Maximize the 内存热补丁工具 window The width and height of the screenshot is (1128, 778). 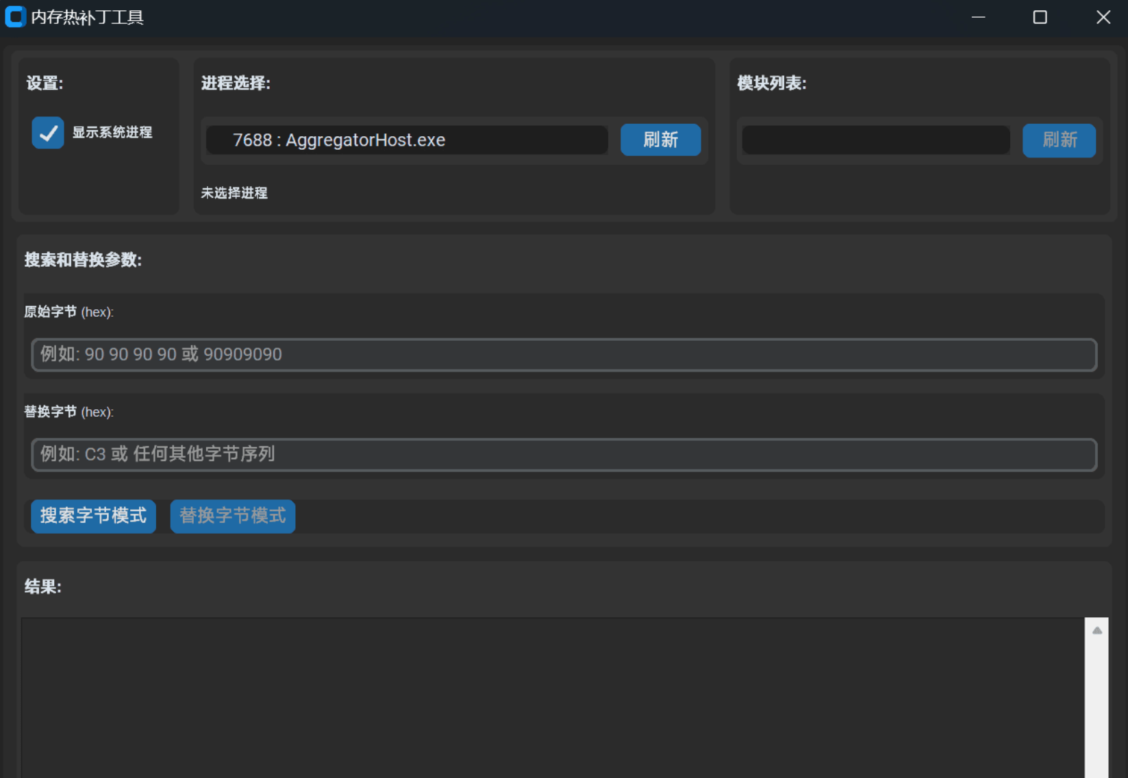(x=1040, y=17)
